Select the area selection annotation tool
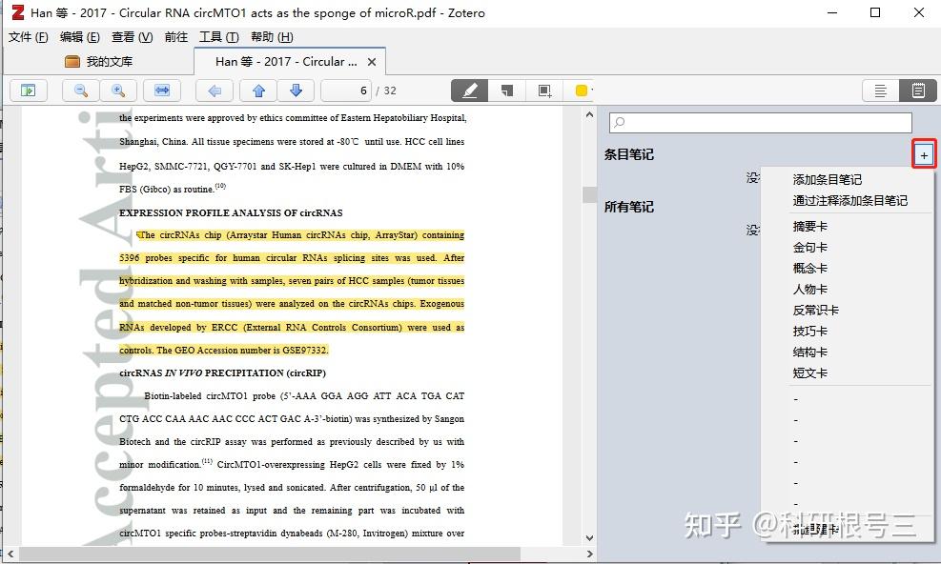 point(544,90)
